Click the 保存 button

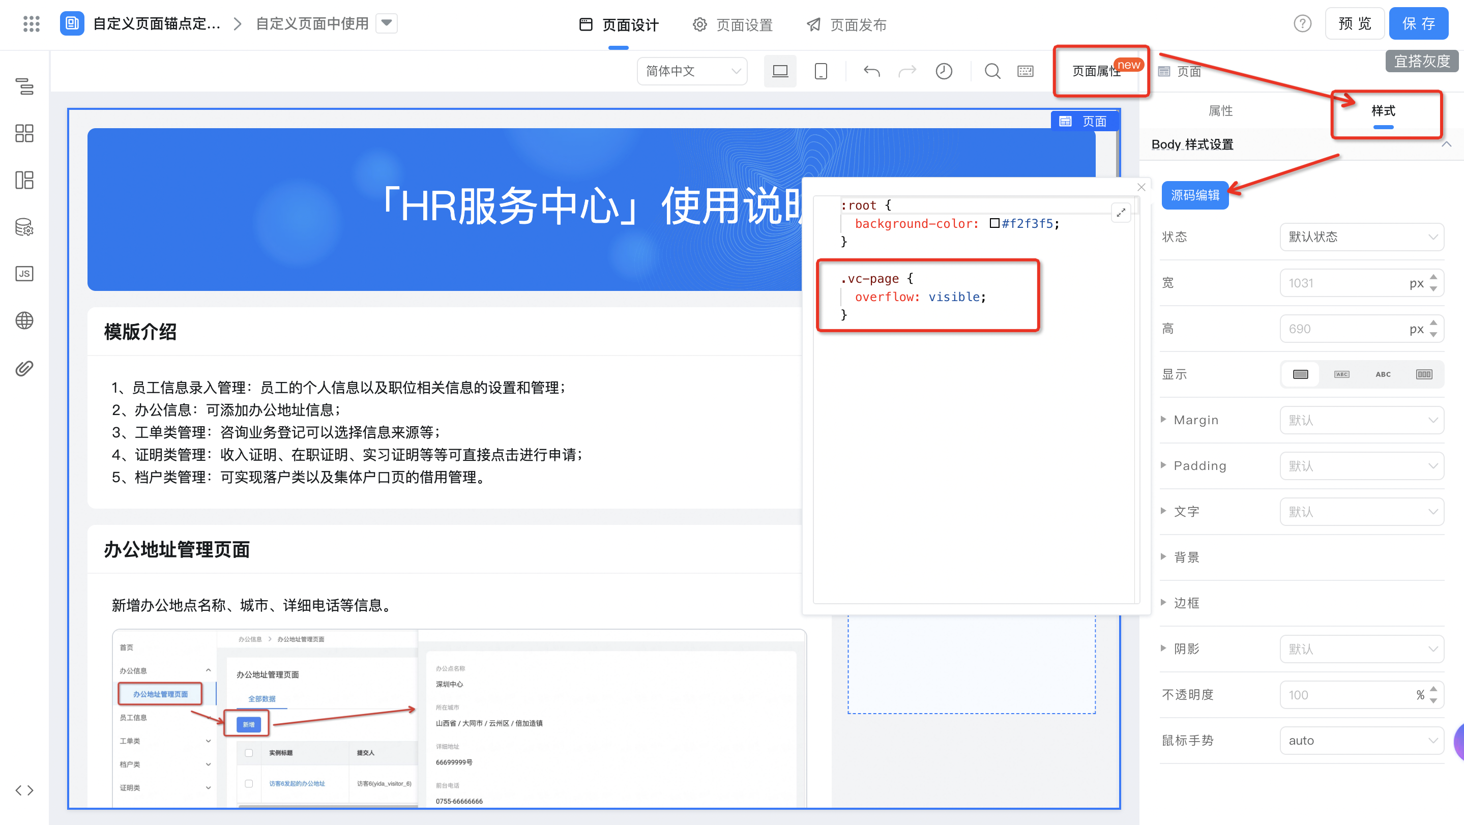pos(1418,23)
